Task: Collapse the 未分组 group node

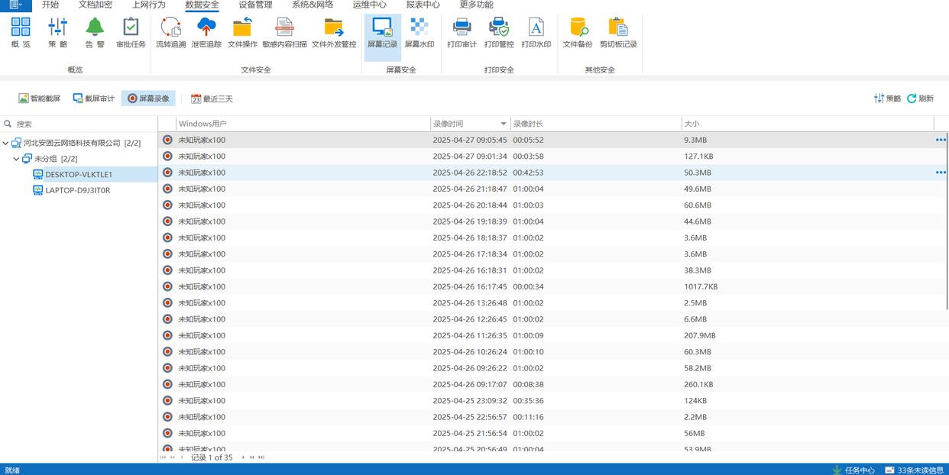Action: pos(16,159)
